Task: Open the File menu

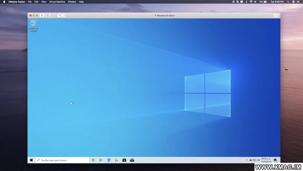Action: [30, 2]
